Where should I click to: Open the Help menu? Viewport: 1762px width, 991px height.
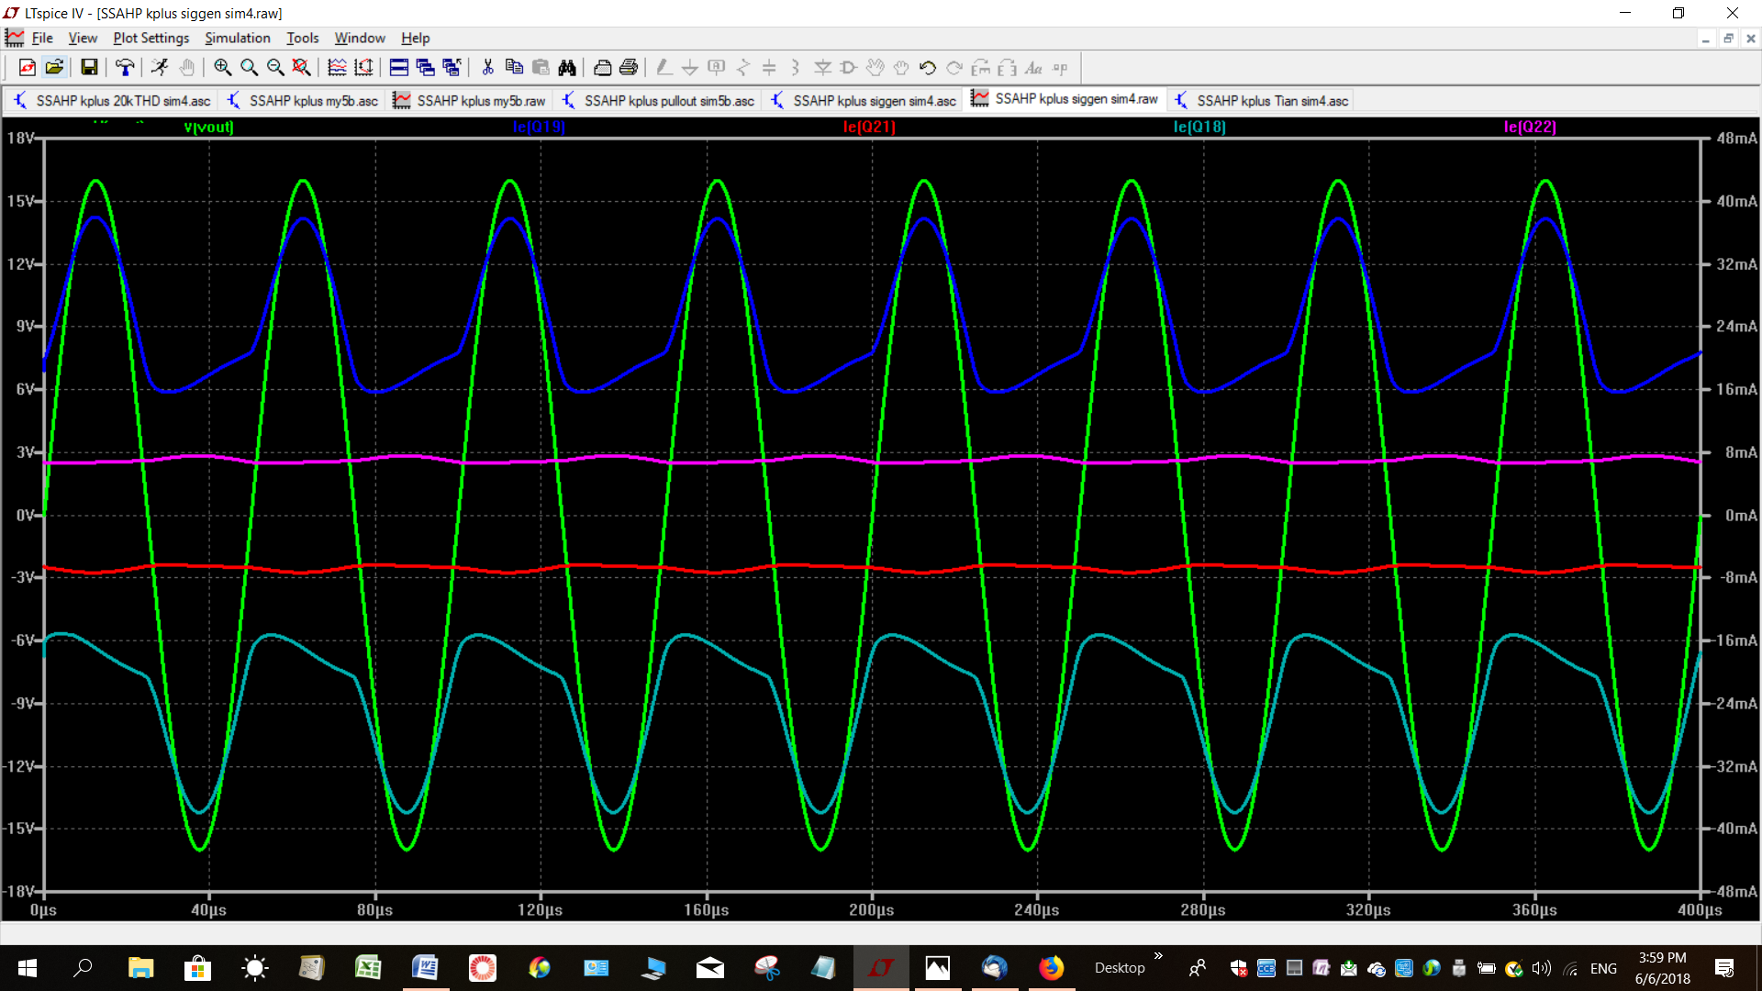point(415,38)
